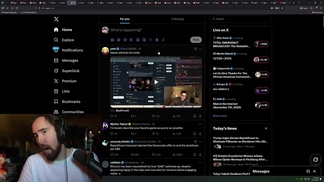The width and height of the screenshot is (324, 182).
Task: Click the Post button
Action: (x=196, y=40)
